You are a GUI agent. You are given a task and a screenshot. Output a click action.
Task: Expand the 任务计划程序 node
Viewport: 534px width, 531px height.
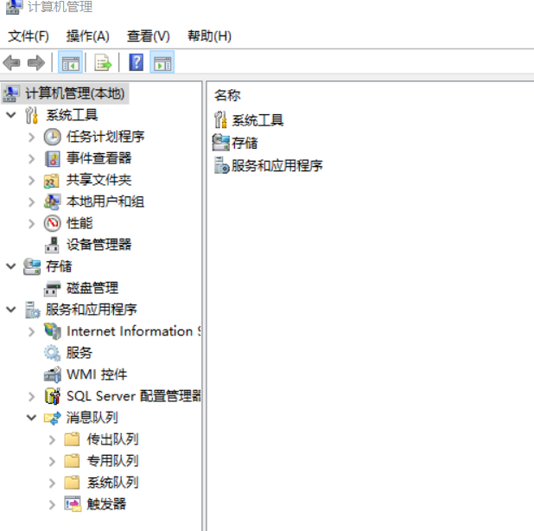click(32, 137)
